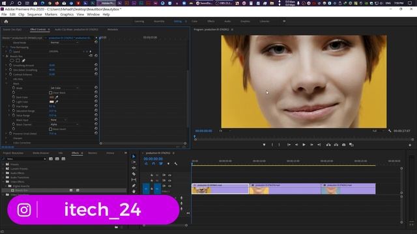Step back one frame in Program monitor

(x=296, y=145)
